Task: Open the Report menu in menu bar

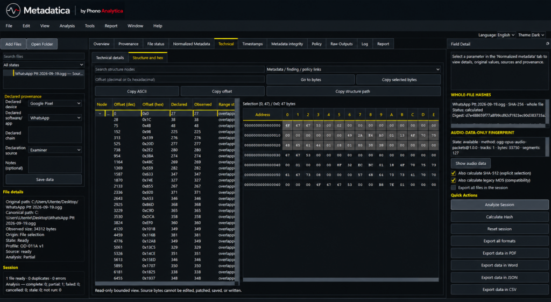Action: coord(111,26)
